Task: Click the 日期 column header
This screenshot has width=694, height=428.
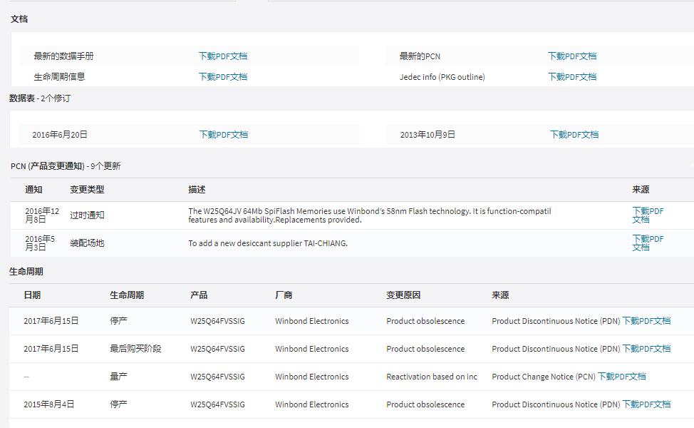Action: [x=32, y=295]
